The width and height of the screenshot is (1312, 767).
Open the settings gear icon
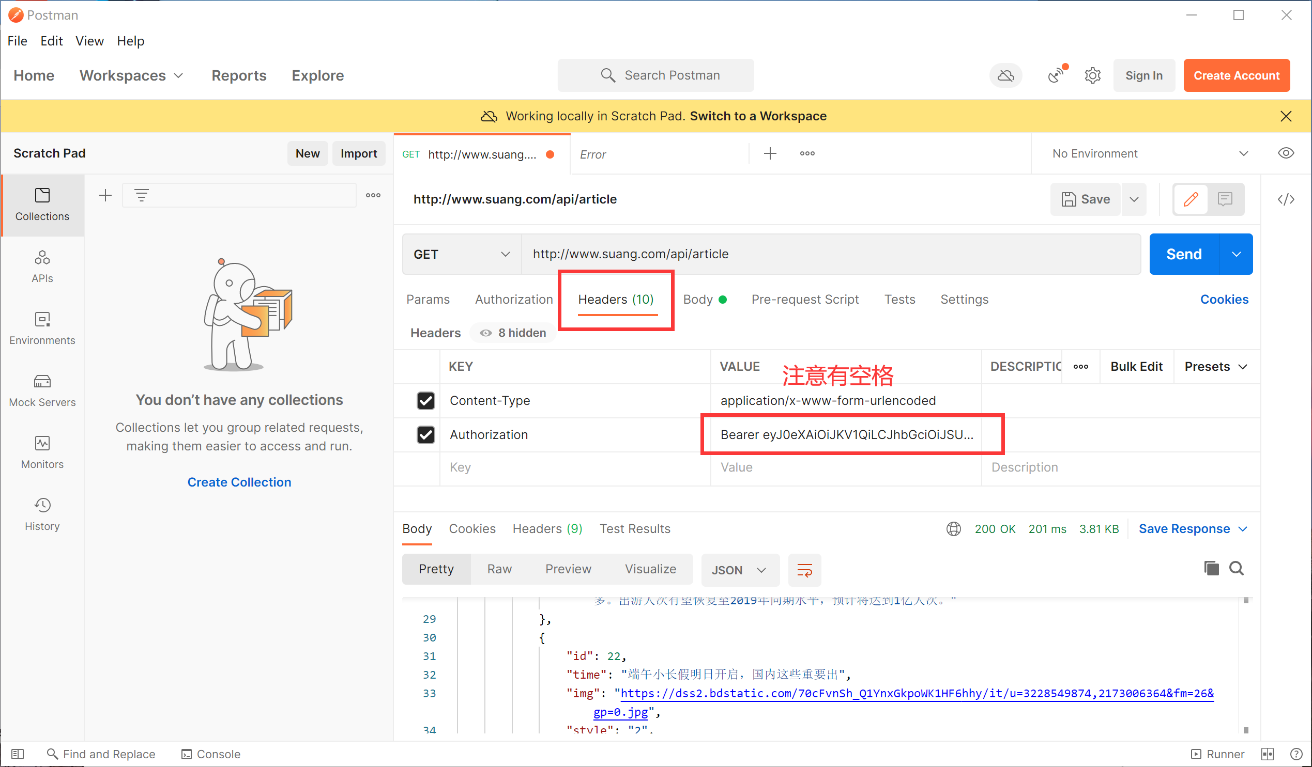pos(1092,75)
